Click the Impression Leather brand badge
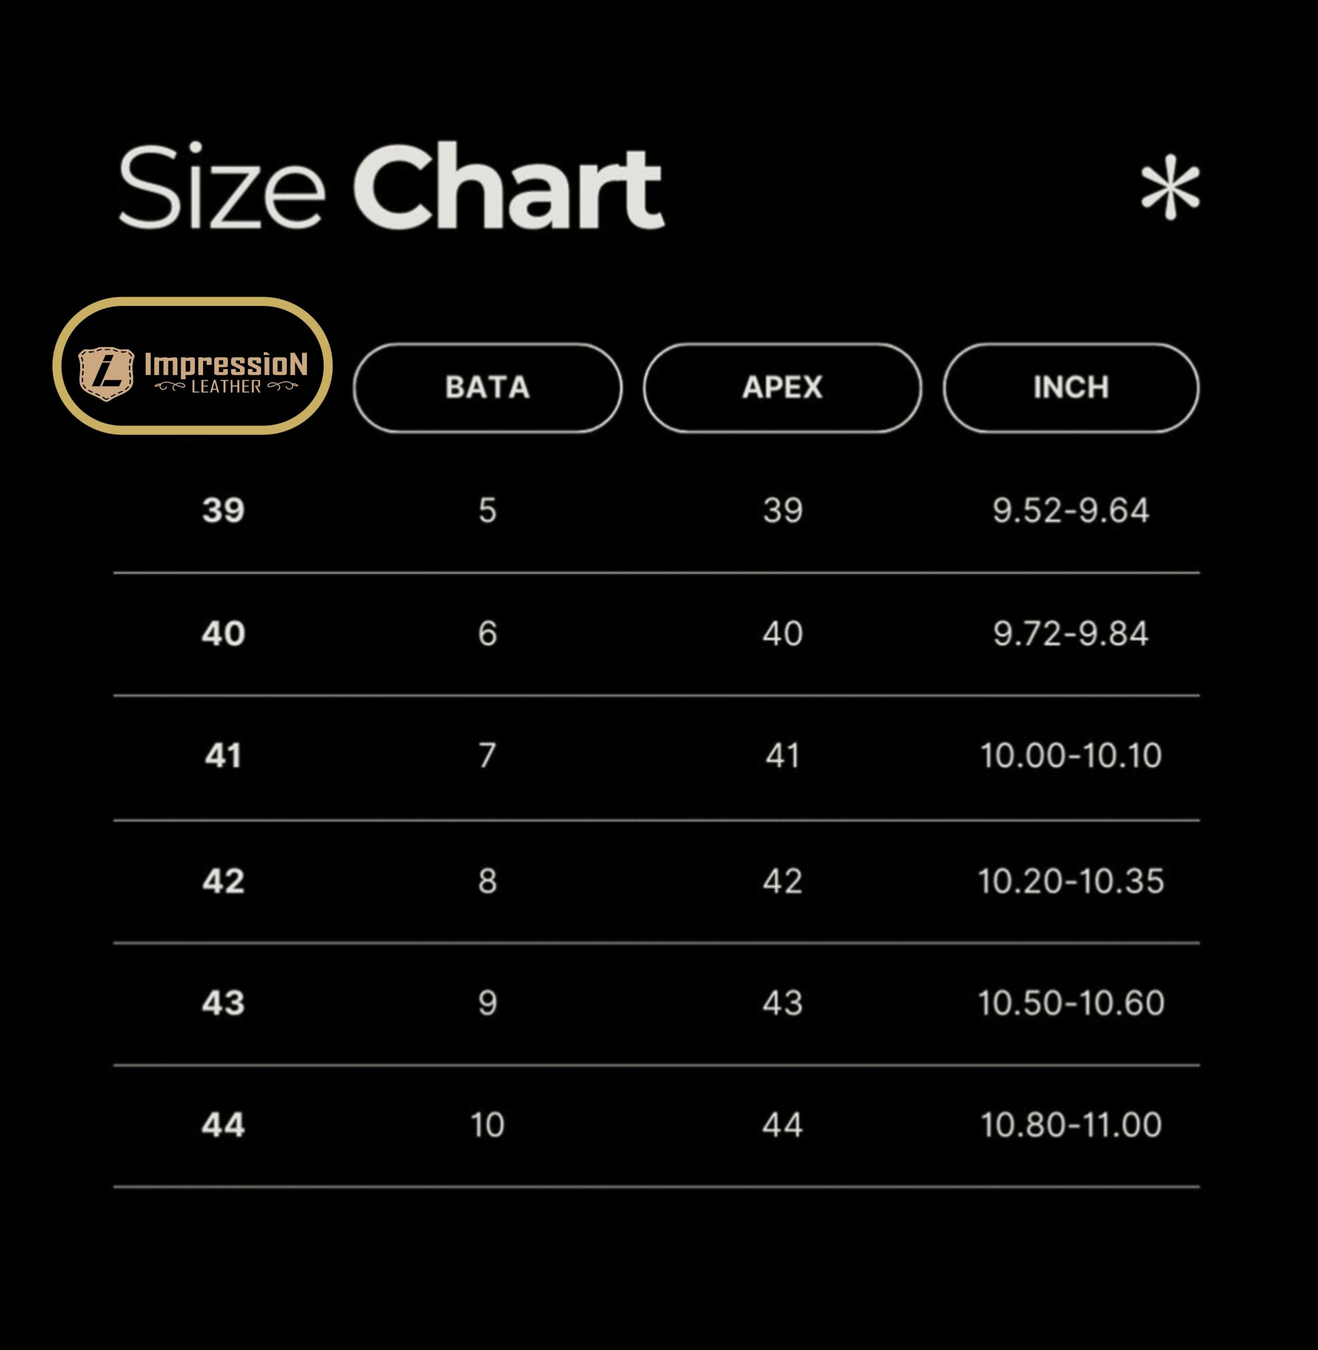This screenshot has height=1350, width=1318. (193, 366)
